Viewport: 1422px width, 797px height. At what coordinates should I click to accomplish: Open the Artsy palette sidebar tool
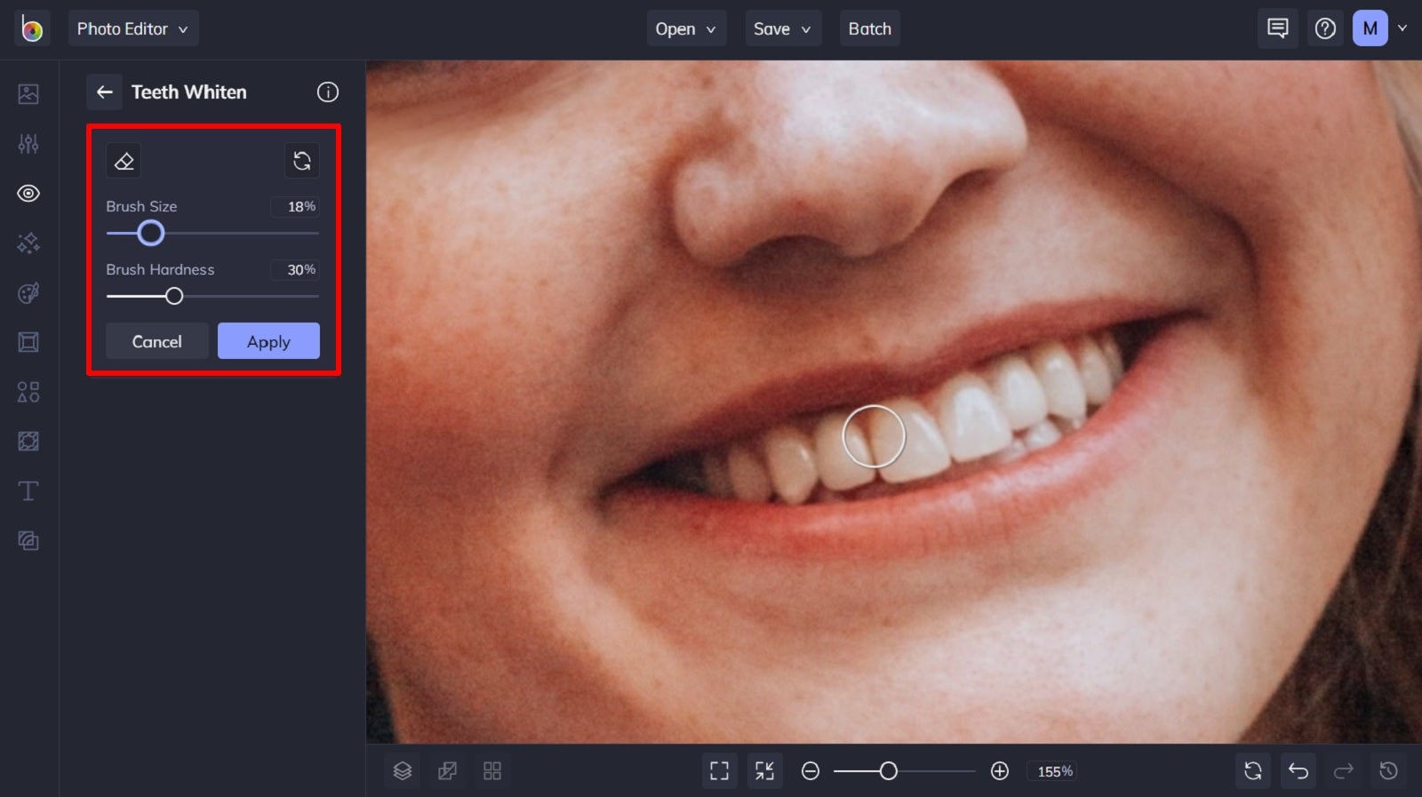[28, 292]
